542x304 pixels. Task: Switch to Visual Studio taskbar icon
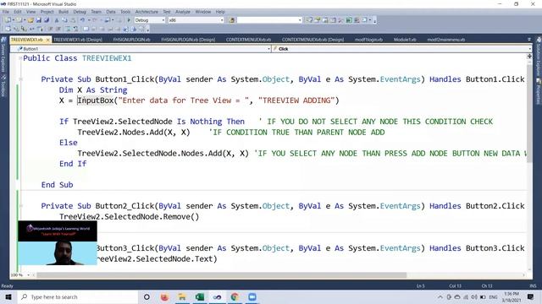point(217,296)
